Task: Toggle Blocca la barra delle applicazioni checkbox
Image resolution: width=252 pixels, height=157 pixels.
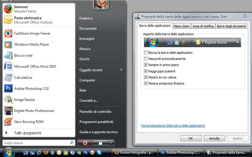Action: click(146, 53)
